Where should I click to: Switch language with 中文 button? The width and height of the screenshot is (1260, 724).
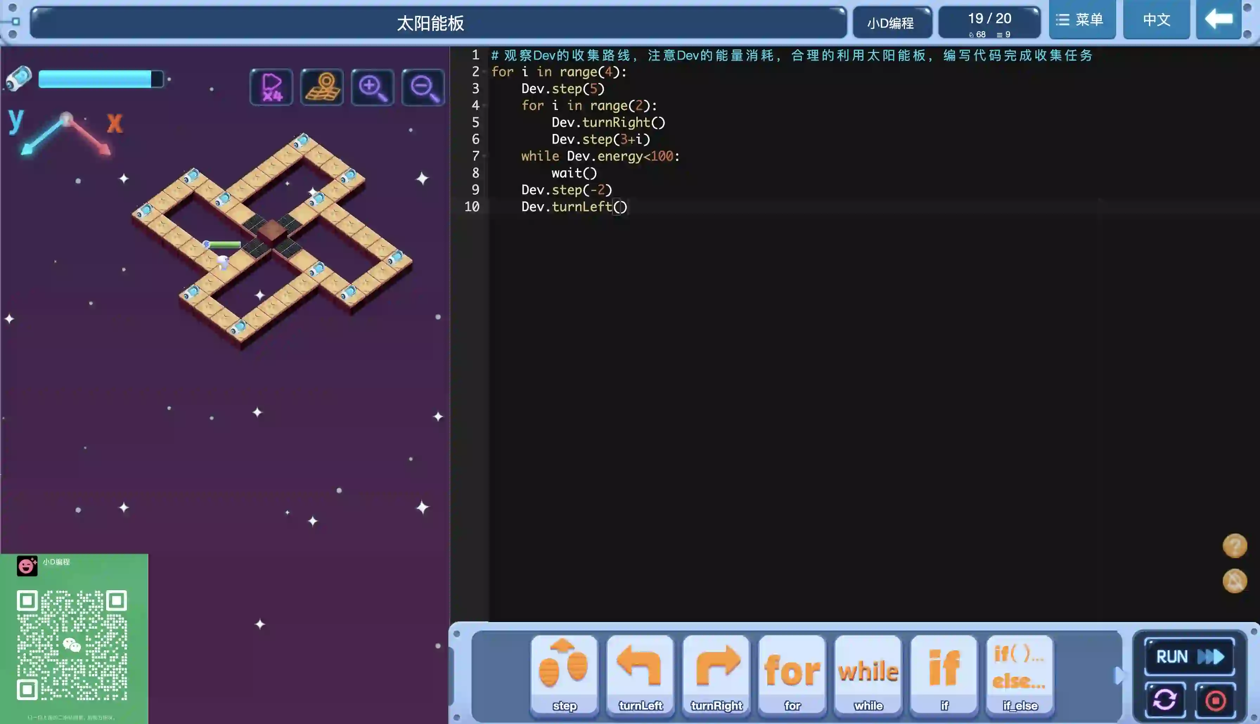1156,20
